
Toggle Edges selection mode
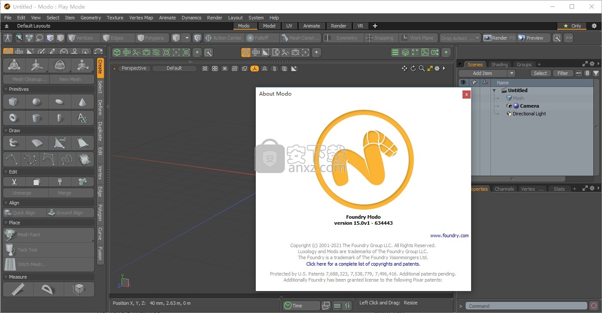pos(117,38)
